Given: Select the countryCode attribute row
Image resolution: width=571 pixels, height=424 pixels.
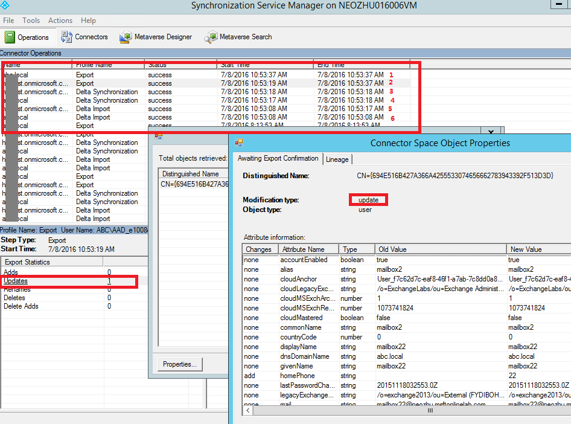Looking at the screenshot, I should point(407,337).
